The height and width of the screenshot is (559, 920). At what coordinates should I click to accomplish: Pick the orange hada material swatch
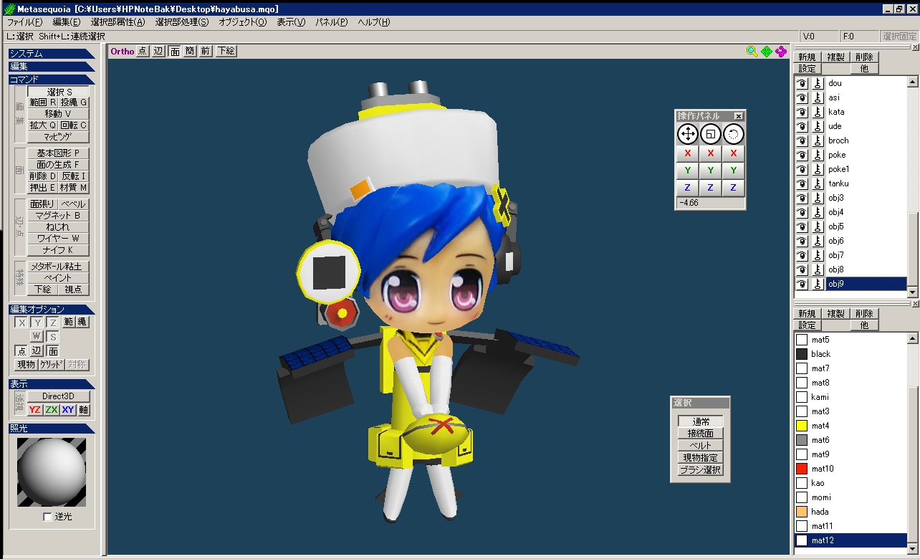point(802,512)
